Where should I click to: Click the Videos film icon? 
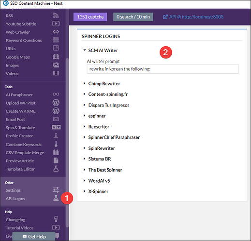tap(56, 73)
